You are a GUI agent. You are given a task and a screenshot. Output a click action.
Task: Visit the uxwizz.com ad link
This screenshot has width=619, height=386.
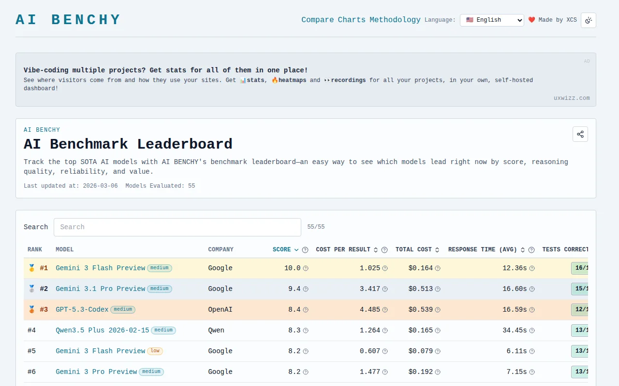point(572,98)
